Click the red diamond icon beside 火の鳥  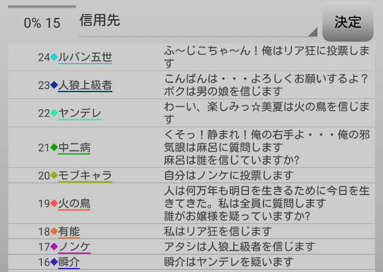pos(55,203)
